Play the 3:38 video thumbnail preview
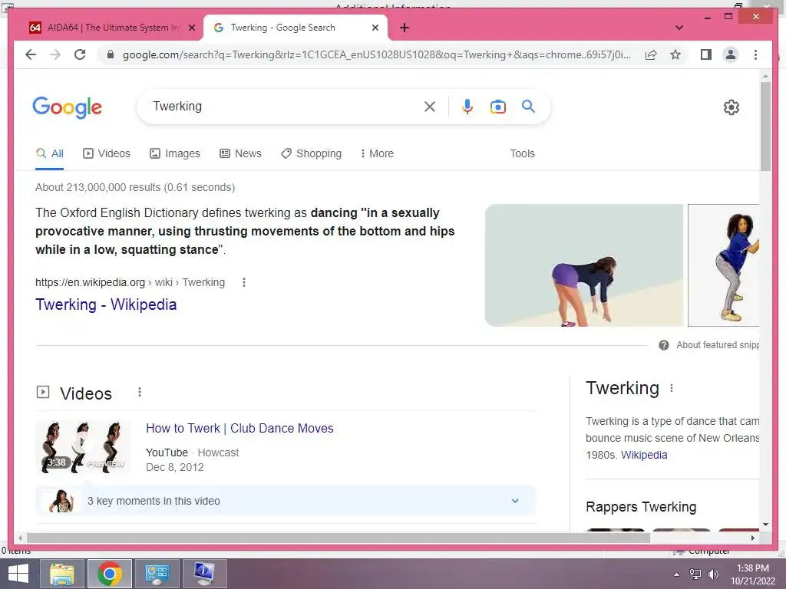 click(83, 447)
